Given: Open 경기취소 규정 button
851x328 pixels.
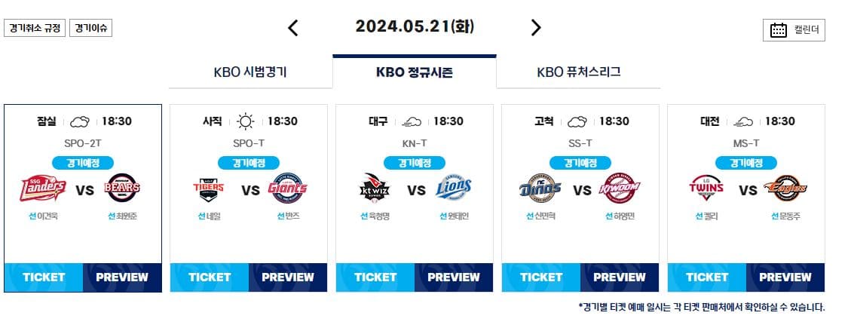Looking at the screenshot, I should 35,28.
